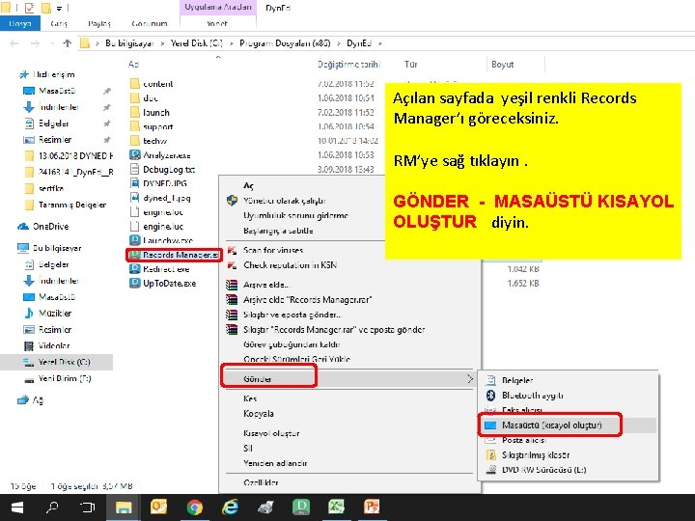The width and height of the screenshot is (695, 521).
Task: Select Yerel Disk (C:) in navigation pane
Action: click(x=65, y=362)
